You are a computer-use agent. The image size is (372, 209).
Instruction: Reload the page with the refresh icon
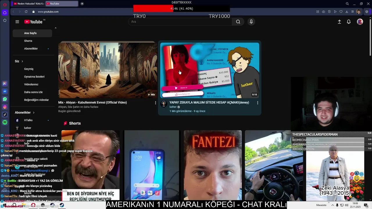(26, 12)
